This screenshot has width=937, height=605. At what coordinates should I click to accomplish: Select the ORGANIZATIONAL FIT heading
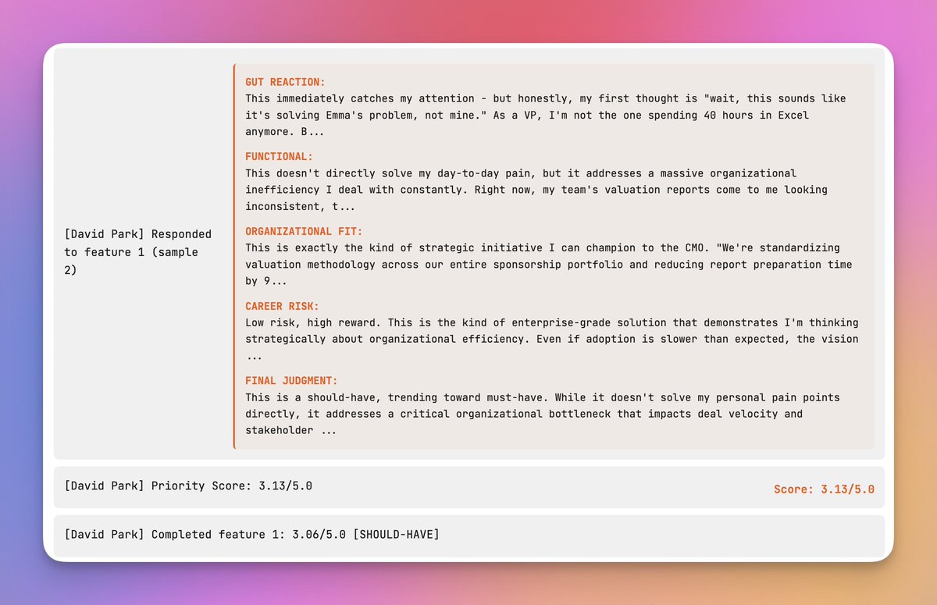pos(304,232)
